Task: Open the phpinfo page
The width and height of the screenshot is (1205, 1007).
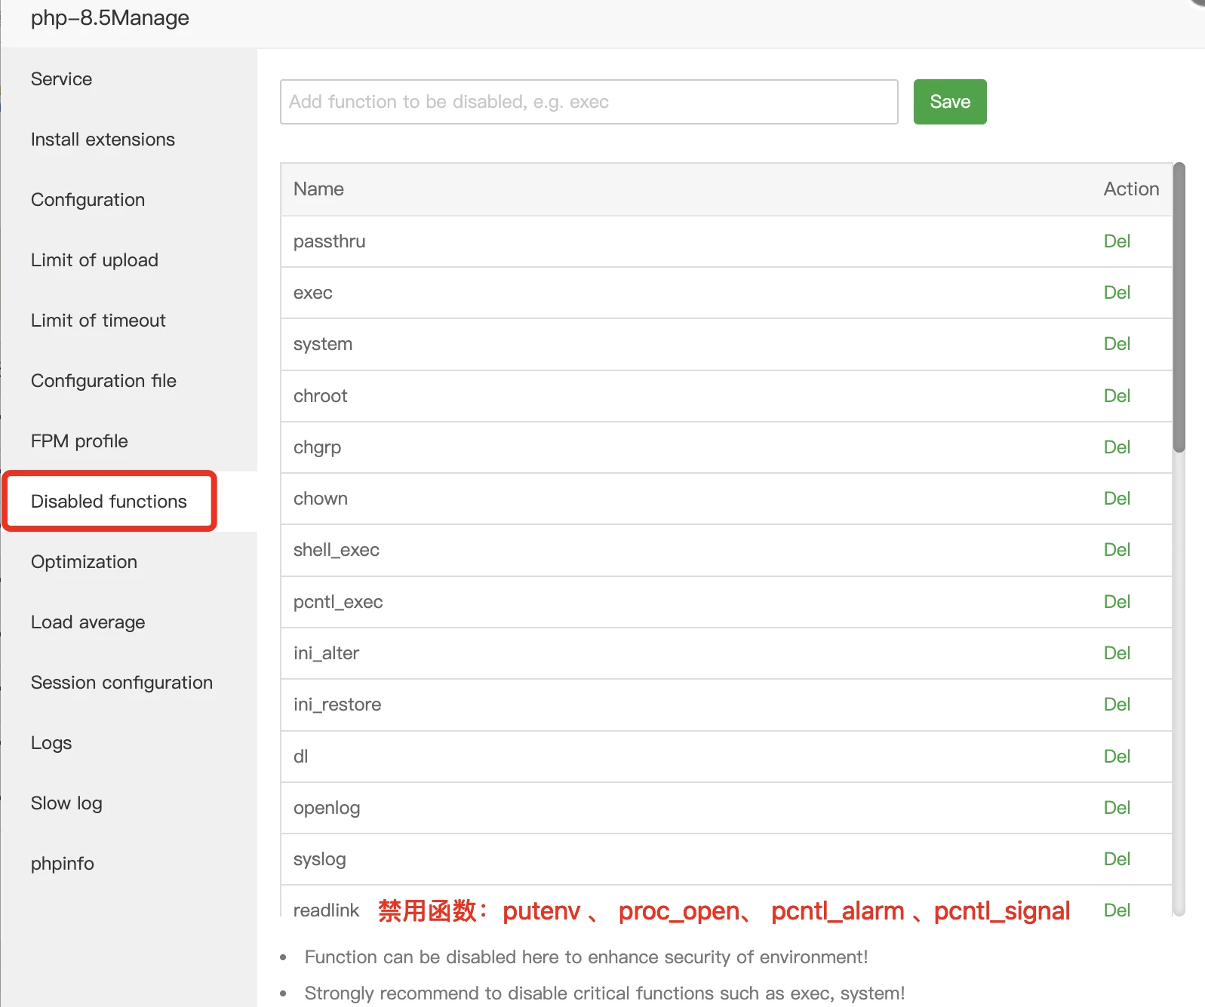Action: (63, 864)
